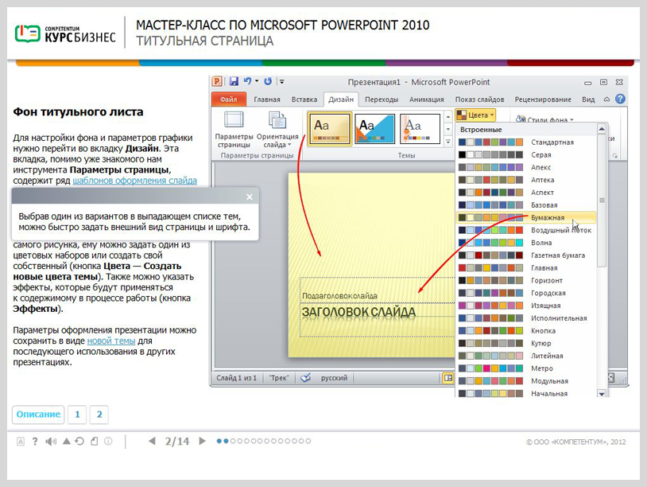Choose the Апекс color scheme
The image size is (647, 487).
click(526, 167)
